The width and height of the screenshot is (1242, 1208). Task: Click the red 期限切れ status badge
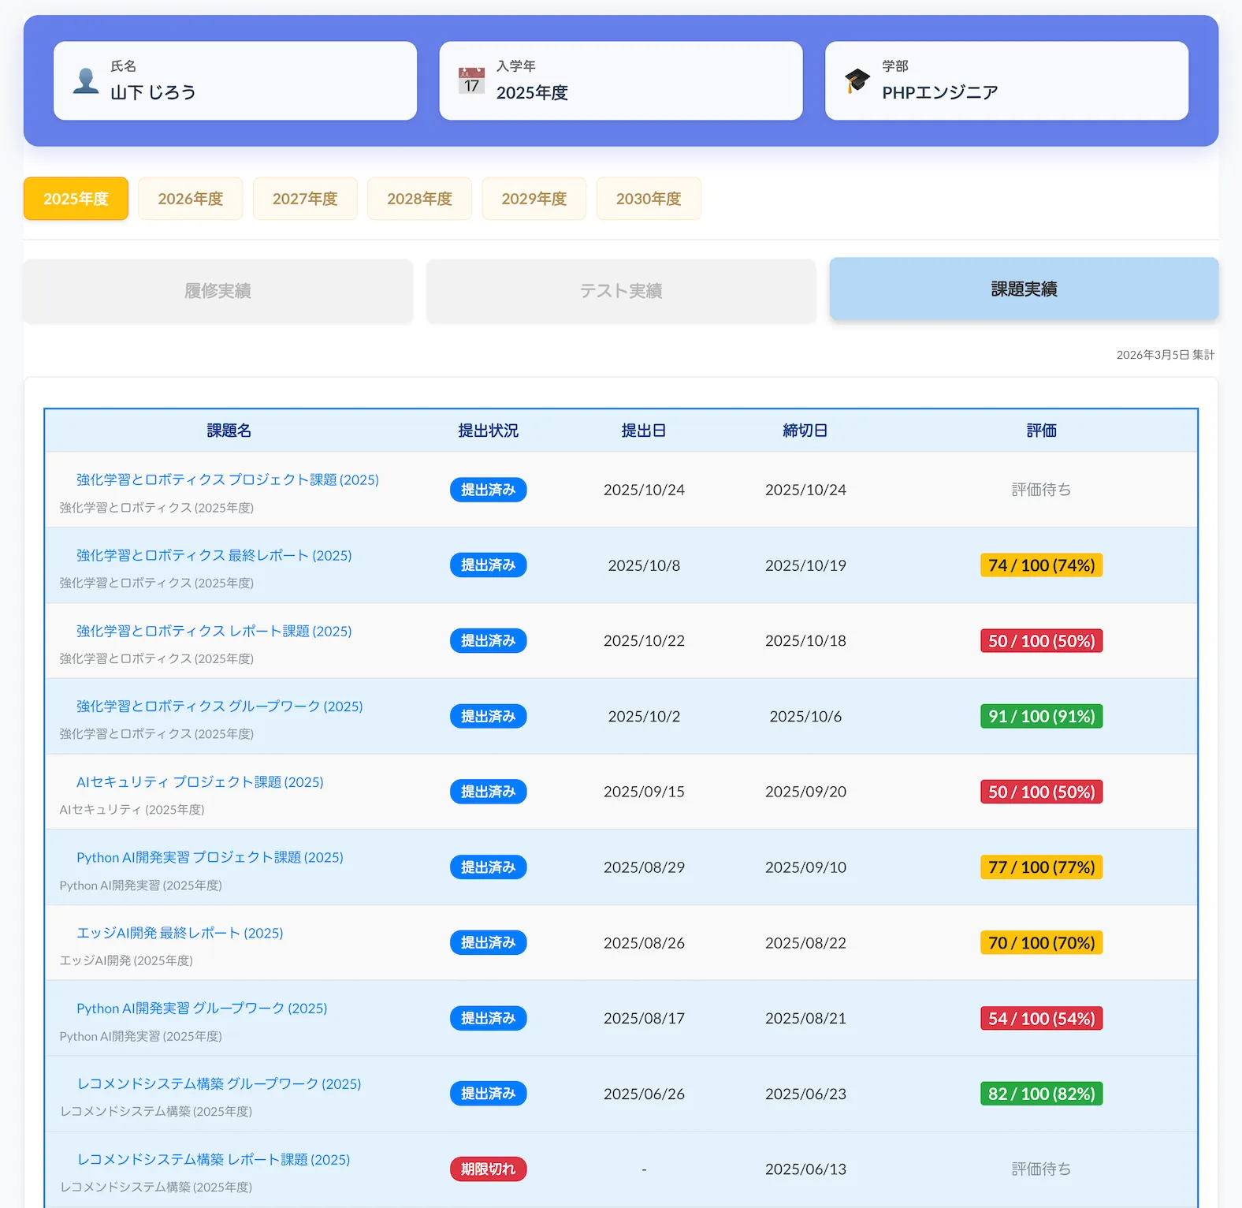tap(488, 1169)
